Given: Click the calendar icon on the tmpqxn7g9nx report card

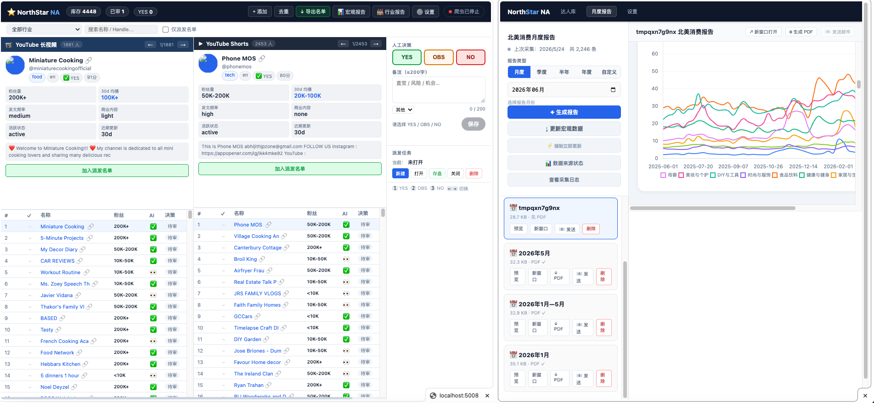Looking at the screenshot, I should [513, 208].
